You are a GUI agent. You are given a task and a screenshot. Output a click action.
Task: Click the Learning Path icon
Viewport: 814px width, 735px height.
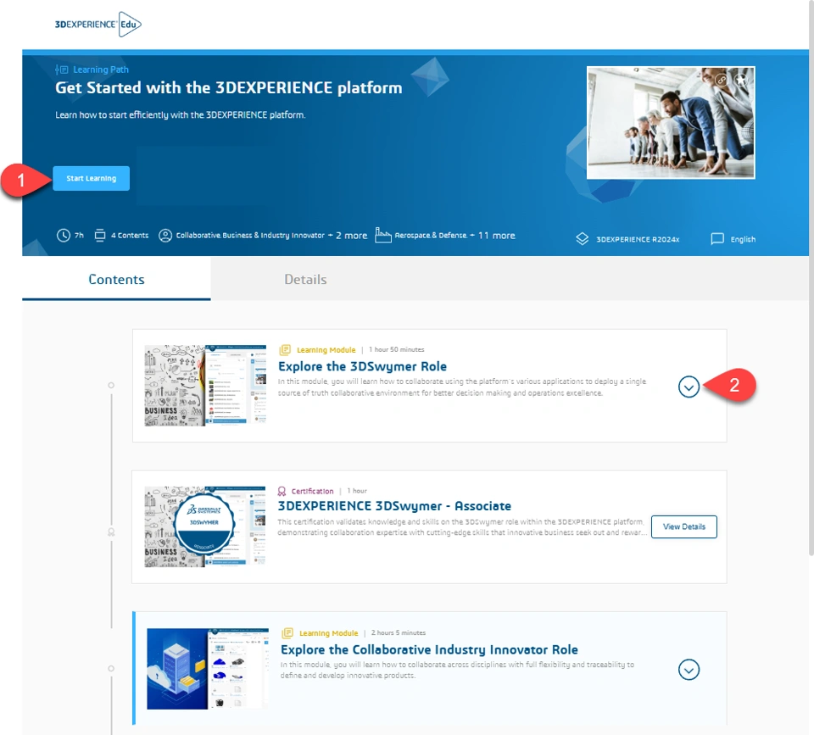click(62, 70)
